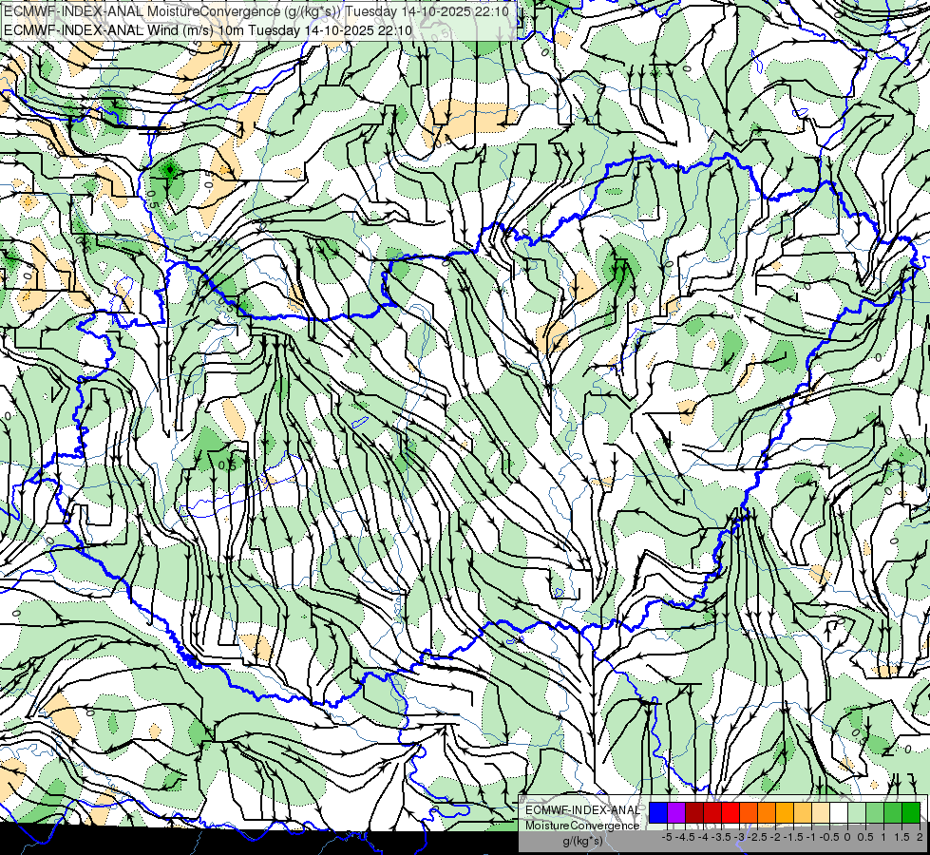Click the ECMWF-INDEX-ANAL label in the legend
The height and width of the screenshot is (855, 930).
582,810
